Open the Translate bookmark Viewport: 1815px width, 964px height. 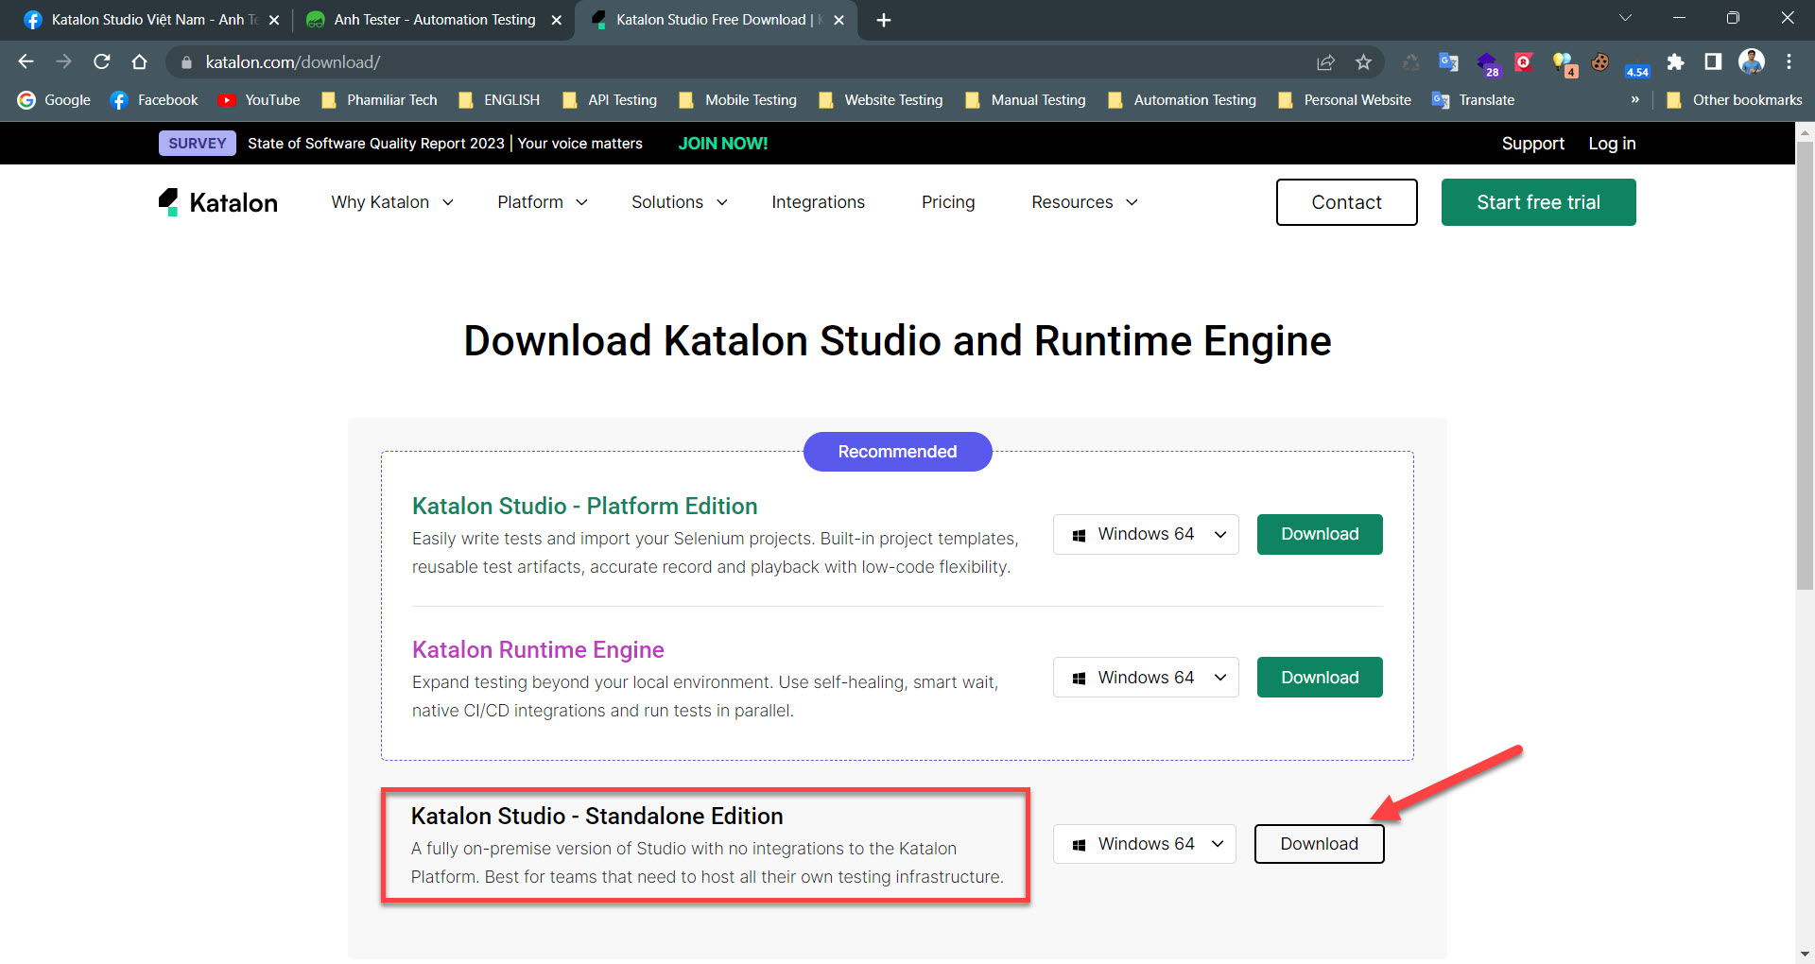click(1474, 100)
